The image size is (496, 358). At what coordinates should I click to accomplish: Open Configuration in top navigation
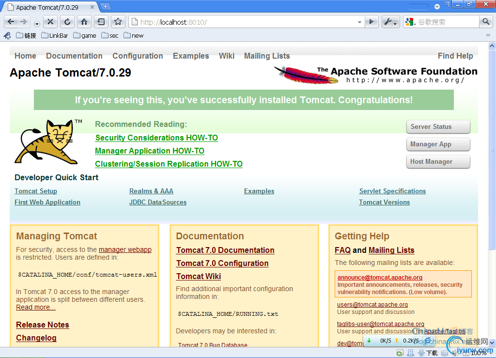pos(138,56)
